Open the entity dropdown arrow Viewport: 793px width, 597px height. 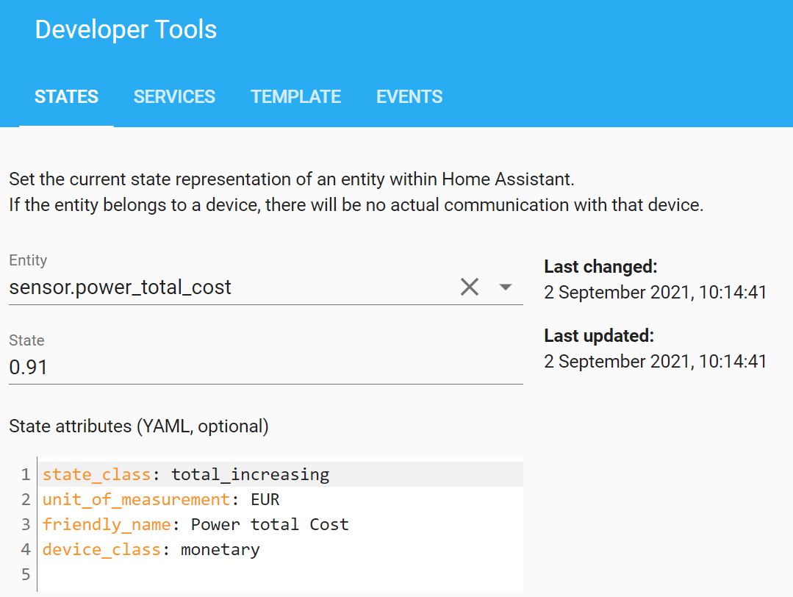(x=505, y=287)
